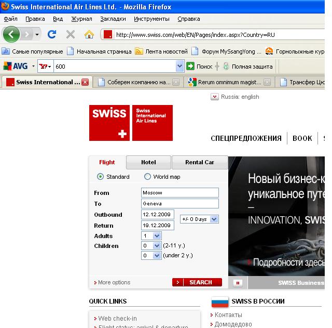
Task: Open the Вид menu
Action: tap(58, 19)
